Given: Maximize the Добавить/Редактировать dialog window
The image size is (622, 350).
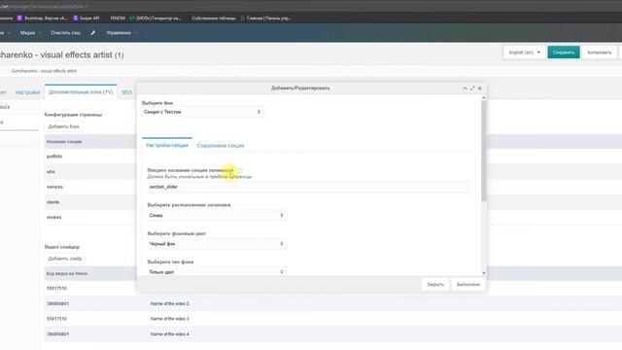Looking at the screenshot, I should click(472, 88).
